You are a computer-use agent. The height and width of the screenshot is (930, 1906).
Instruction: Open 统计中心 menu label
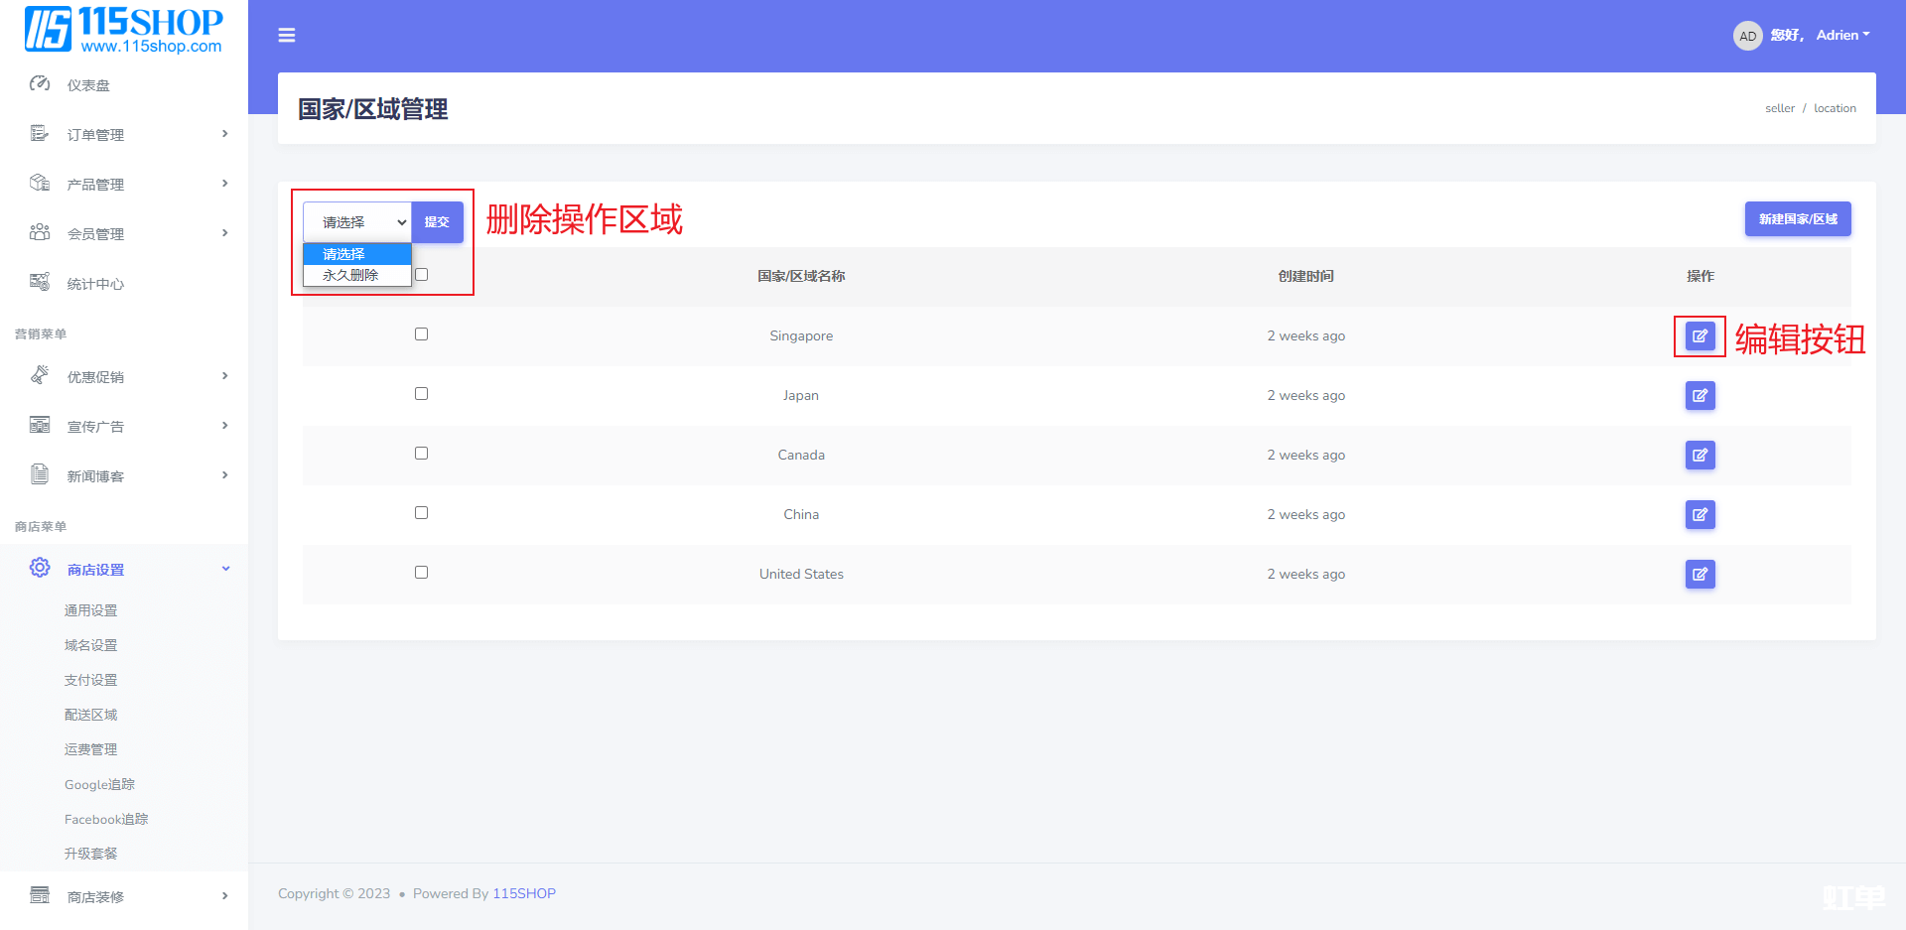[95, 284]
